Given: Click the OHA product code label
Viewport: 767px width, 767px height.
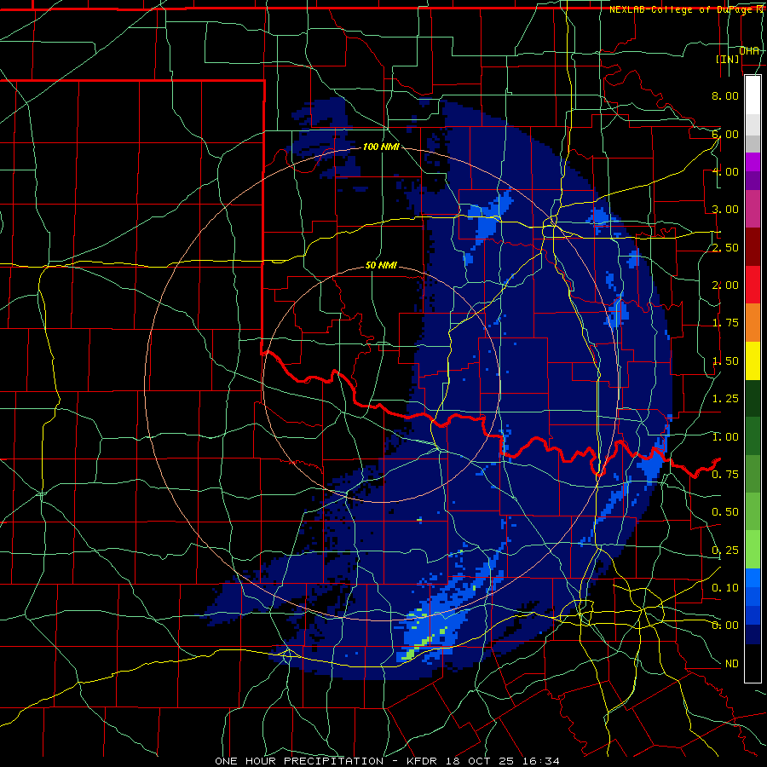Looking at the screenshot, I should [x=749, y=50].
